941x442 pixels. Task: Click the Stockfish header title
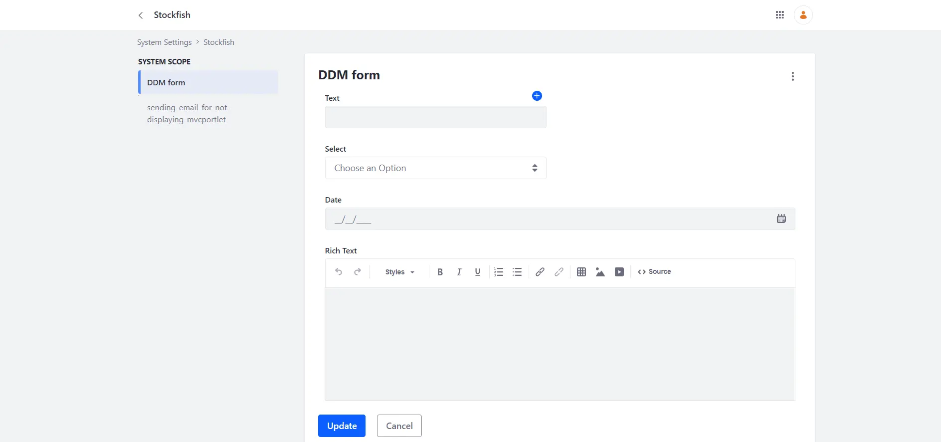172,15
